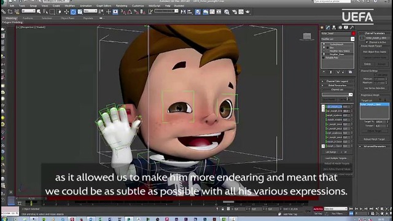
Task: Open the selection filter dropdown in toolbar
Action: [28, 11]
